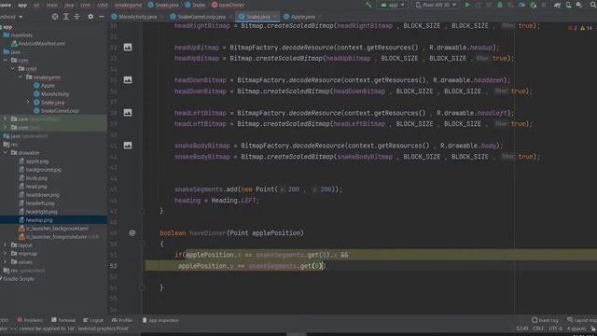Open the Logcat tool window tab
The image size is (597, 336).
(93, 320)
